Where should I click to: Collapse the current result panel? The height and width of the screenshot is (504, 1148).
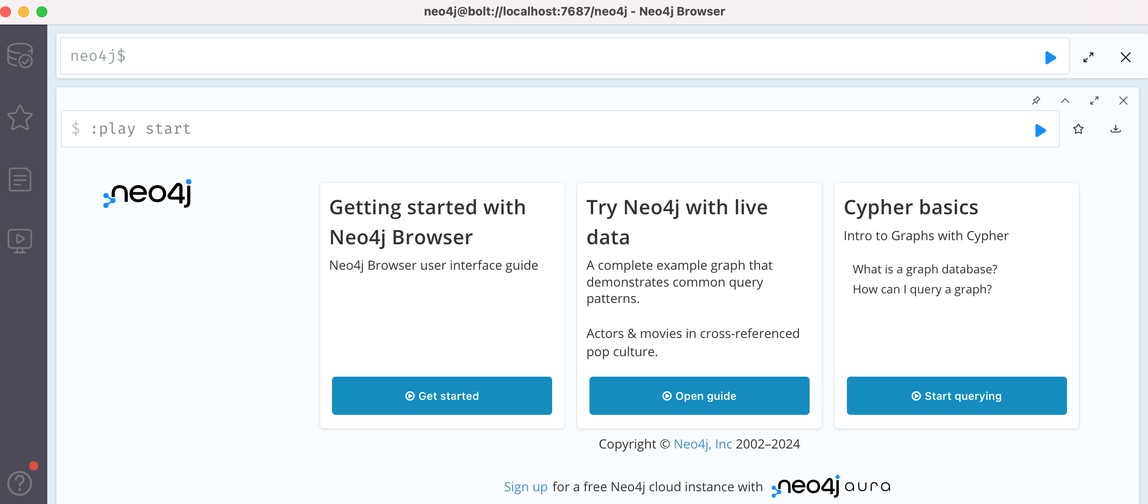click(x=1064, y=101)
